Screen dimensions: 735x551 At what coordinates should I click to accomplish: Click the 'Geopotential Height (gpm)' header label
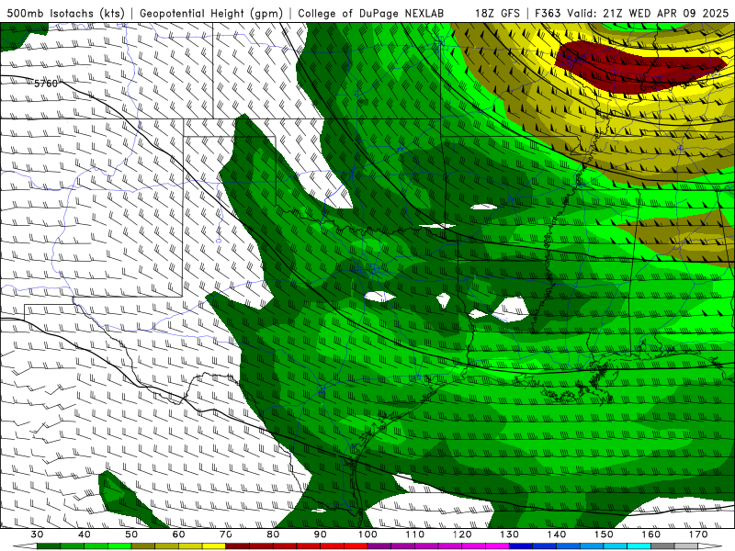point(211,13)
